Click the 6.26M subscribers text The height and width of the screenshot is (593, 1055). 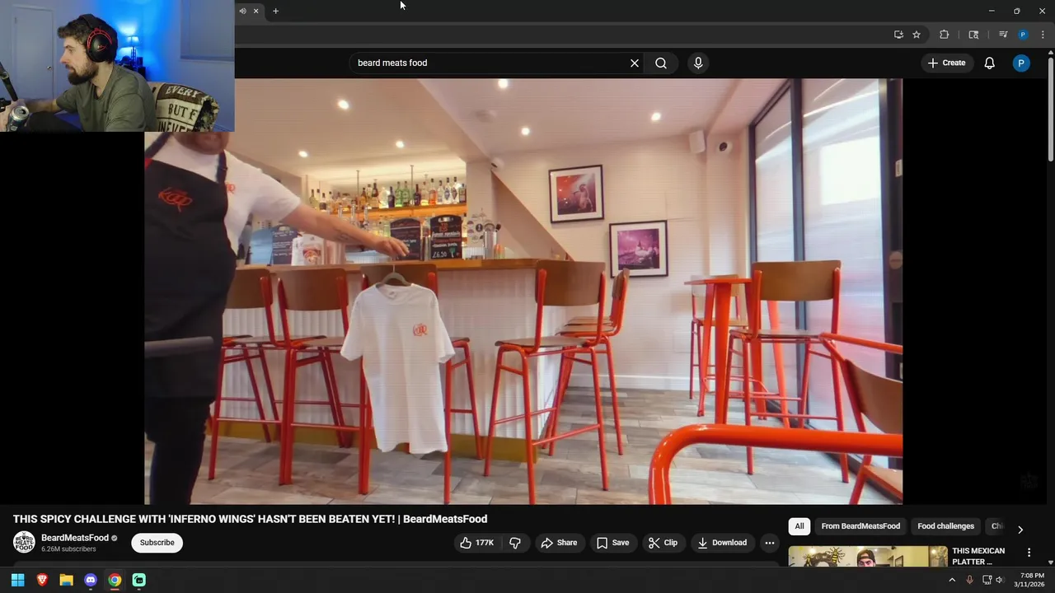coord(68,549)
